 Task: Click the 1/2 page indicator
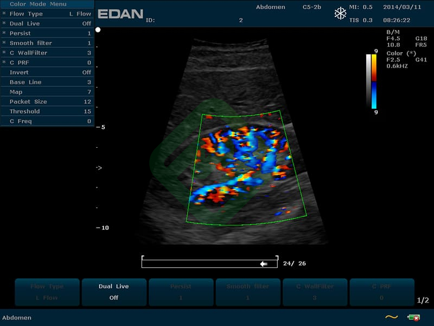click(x=423, y=300)
